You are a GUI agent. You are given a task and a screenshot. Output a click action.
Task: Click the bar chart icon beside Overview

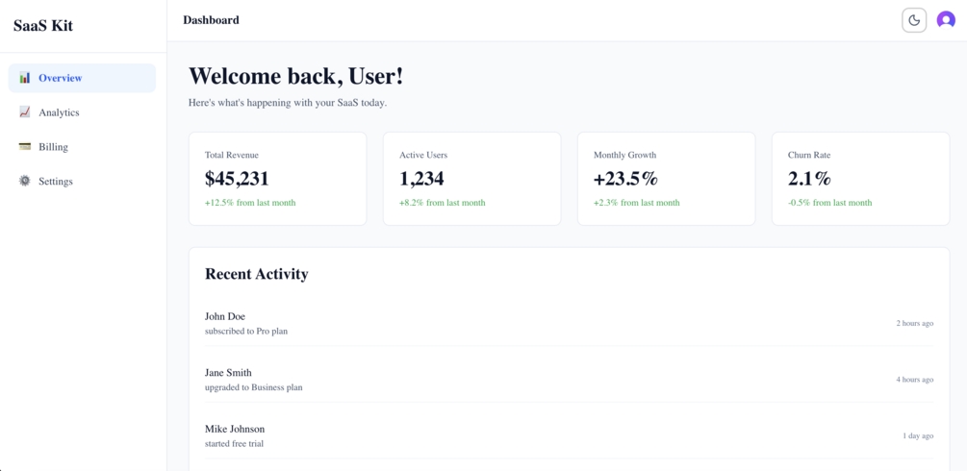coord(25,78)
